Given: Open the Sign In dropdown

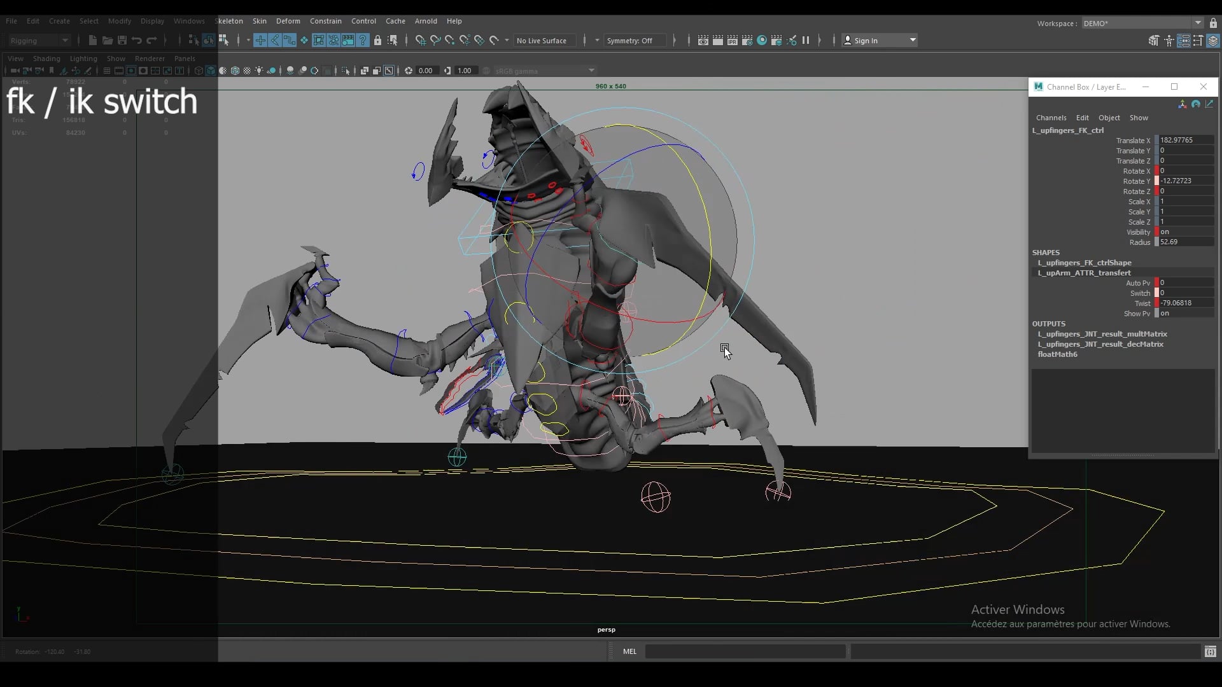Looking at the screenshot, I should click(x=880, y=40).
